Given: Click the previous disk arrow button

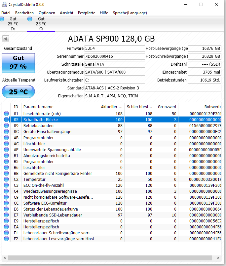Looking at the screenshot, I should click(x=6, y=39).
